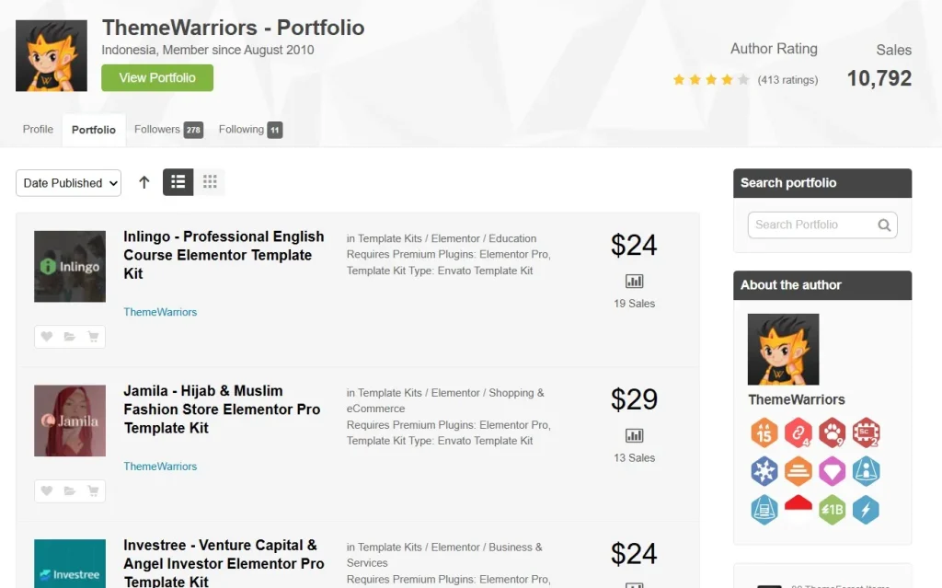Open the Jamila item thumbnail

[70, 421]
